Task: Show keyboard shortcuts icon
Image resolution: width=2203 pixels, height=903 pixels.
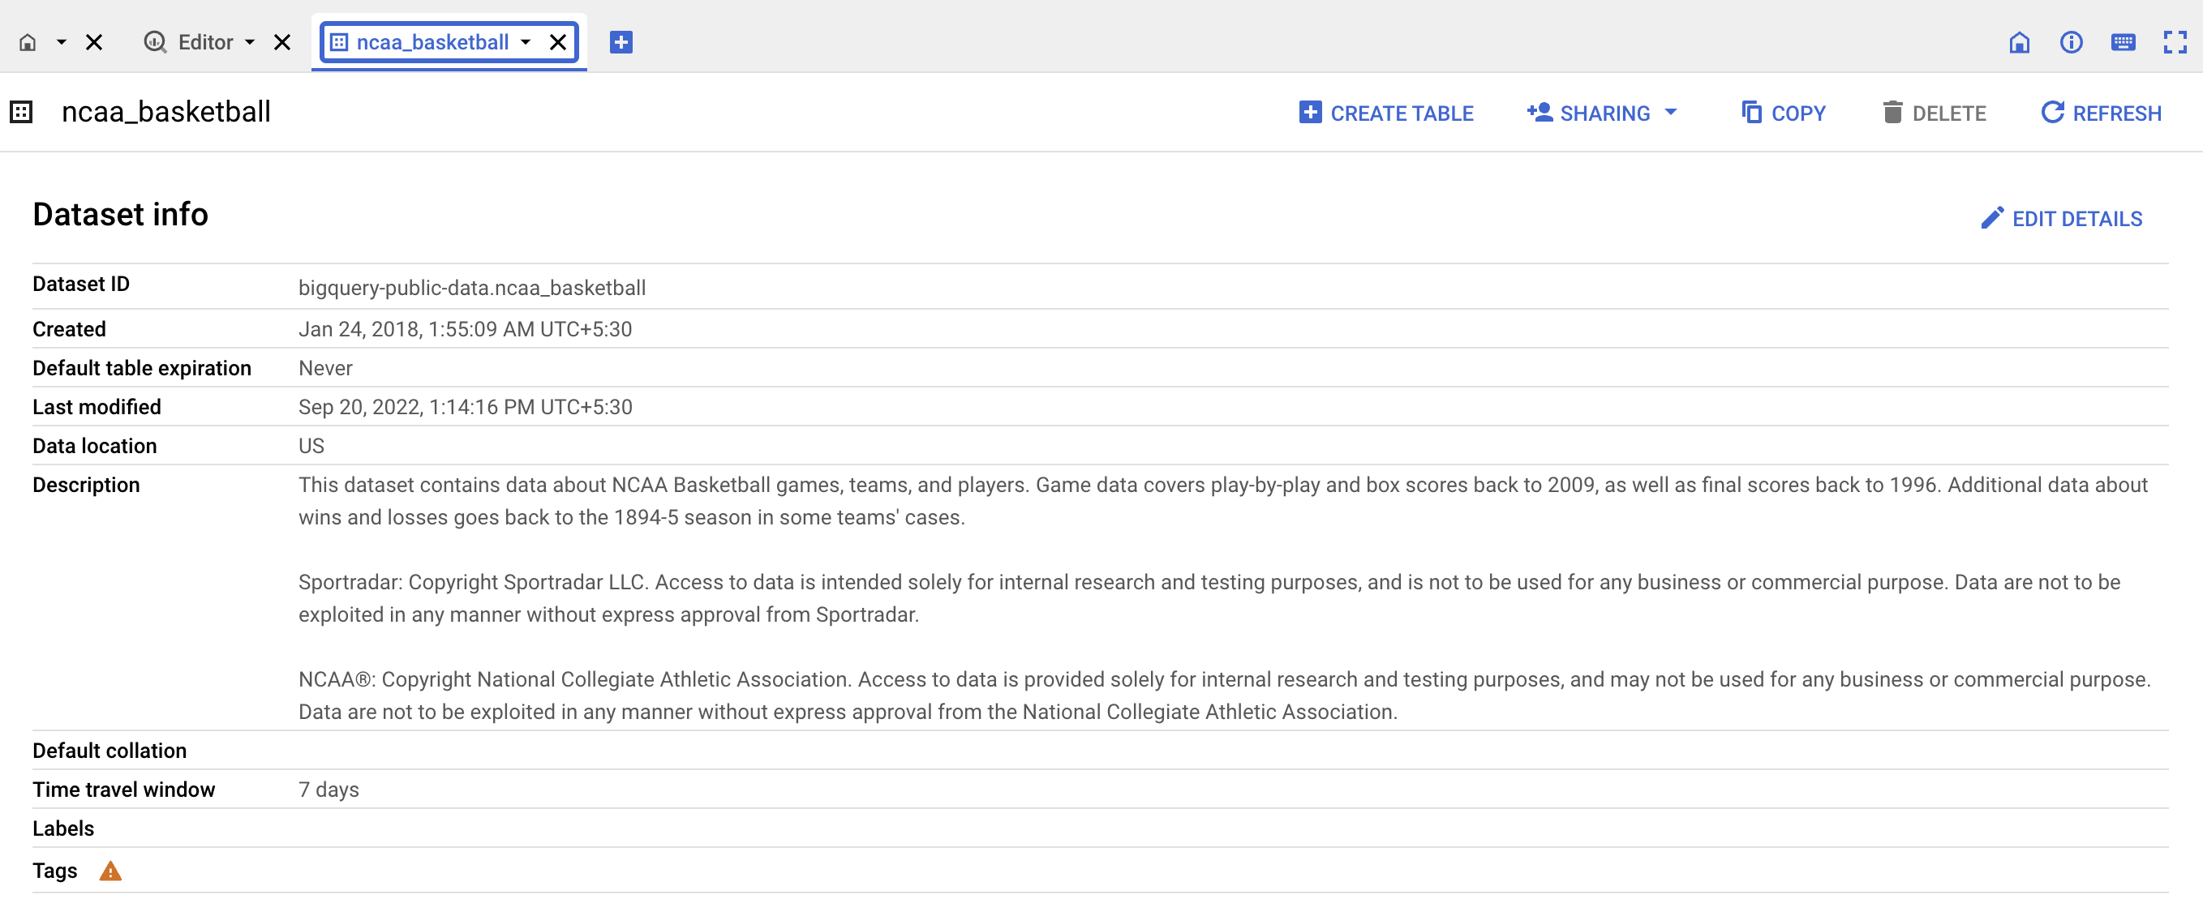Action: [x=2124, y=42]
